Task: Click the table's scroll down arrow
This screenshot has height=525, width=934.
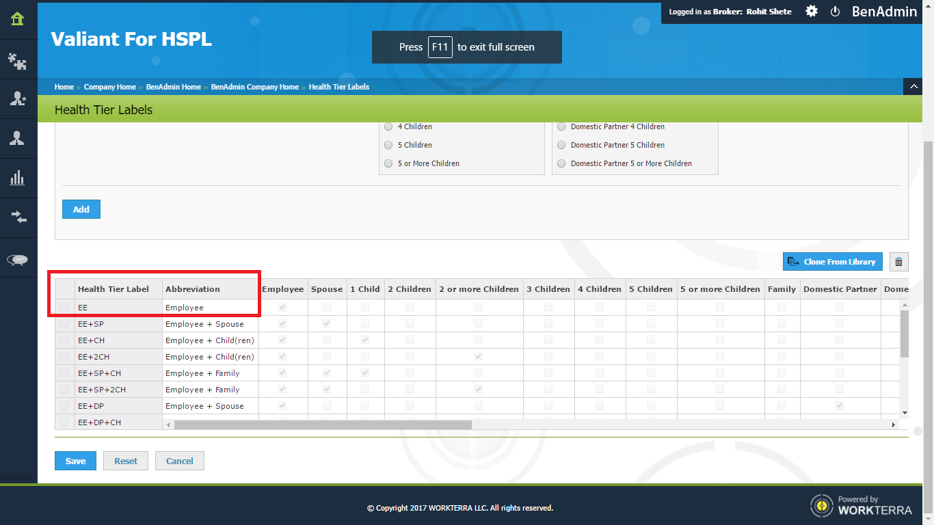Action: coord(905,412)
